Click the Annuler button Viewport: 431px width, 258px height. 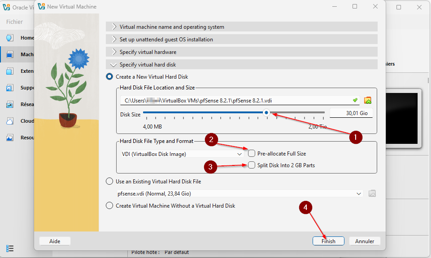coord(365,241)
